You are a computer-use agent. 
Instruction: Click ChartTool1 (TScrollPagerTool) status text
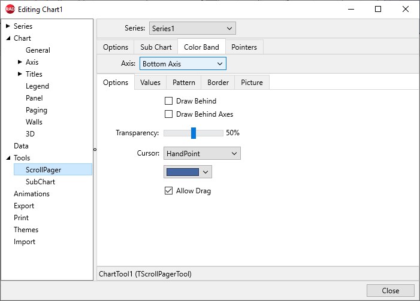[x=145, y=274]
